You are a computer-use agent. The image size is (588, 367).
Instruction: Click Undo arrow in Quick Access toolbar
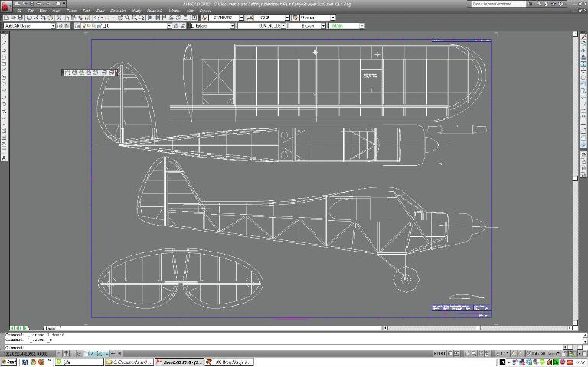coord(39,4)
